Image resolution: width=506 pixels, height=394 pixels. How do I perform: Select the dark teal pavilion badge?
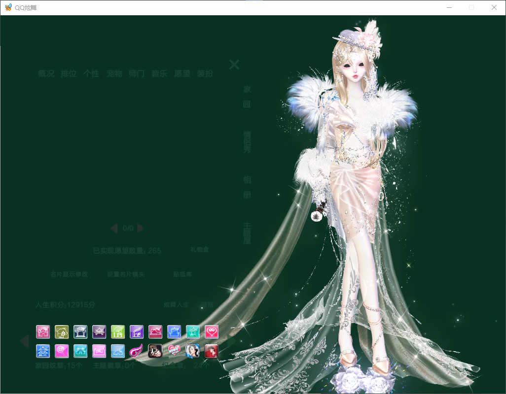tap(80, 332)
